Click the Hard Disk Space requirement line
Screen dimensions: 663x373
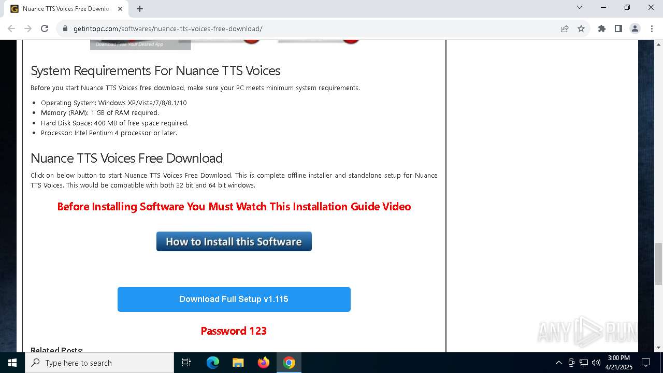114,123
